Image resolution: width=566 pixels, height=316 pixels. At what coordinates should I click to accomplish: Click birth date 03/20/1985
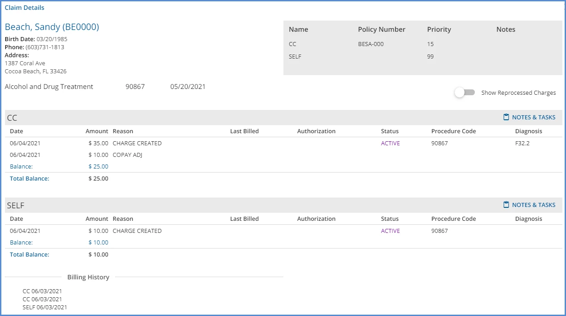pos(52,39)
